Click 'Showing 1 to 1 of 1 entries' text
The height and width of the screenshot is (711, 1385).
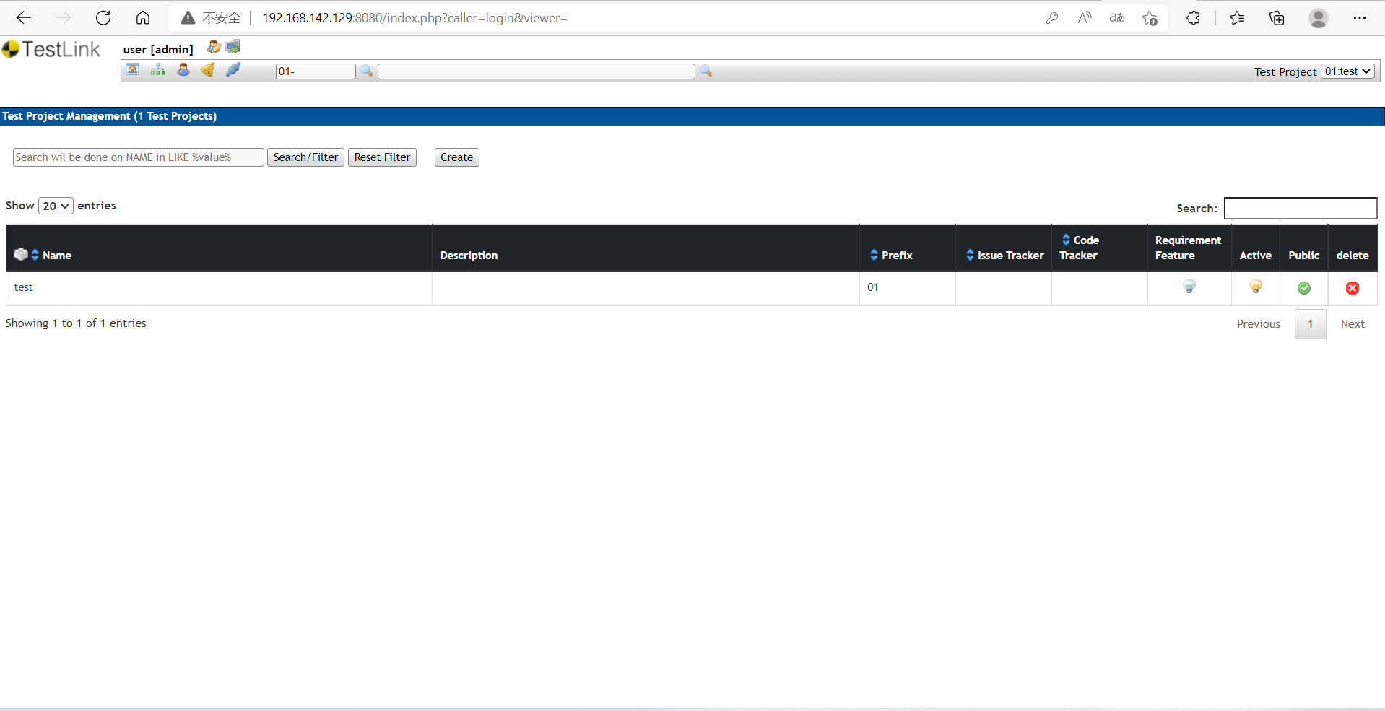pos(76,323)
